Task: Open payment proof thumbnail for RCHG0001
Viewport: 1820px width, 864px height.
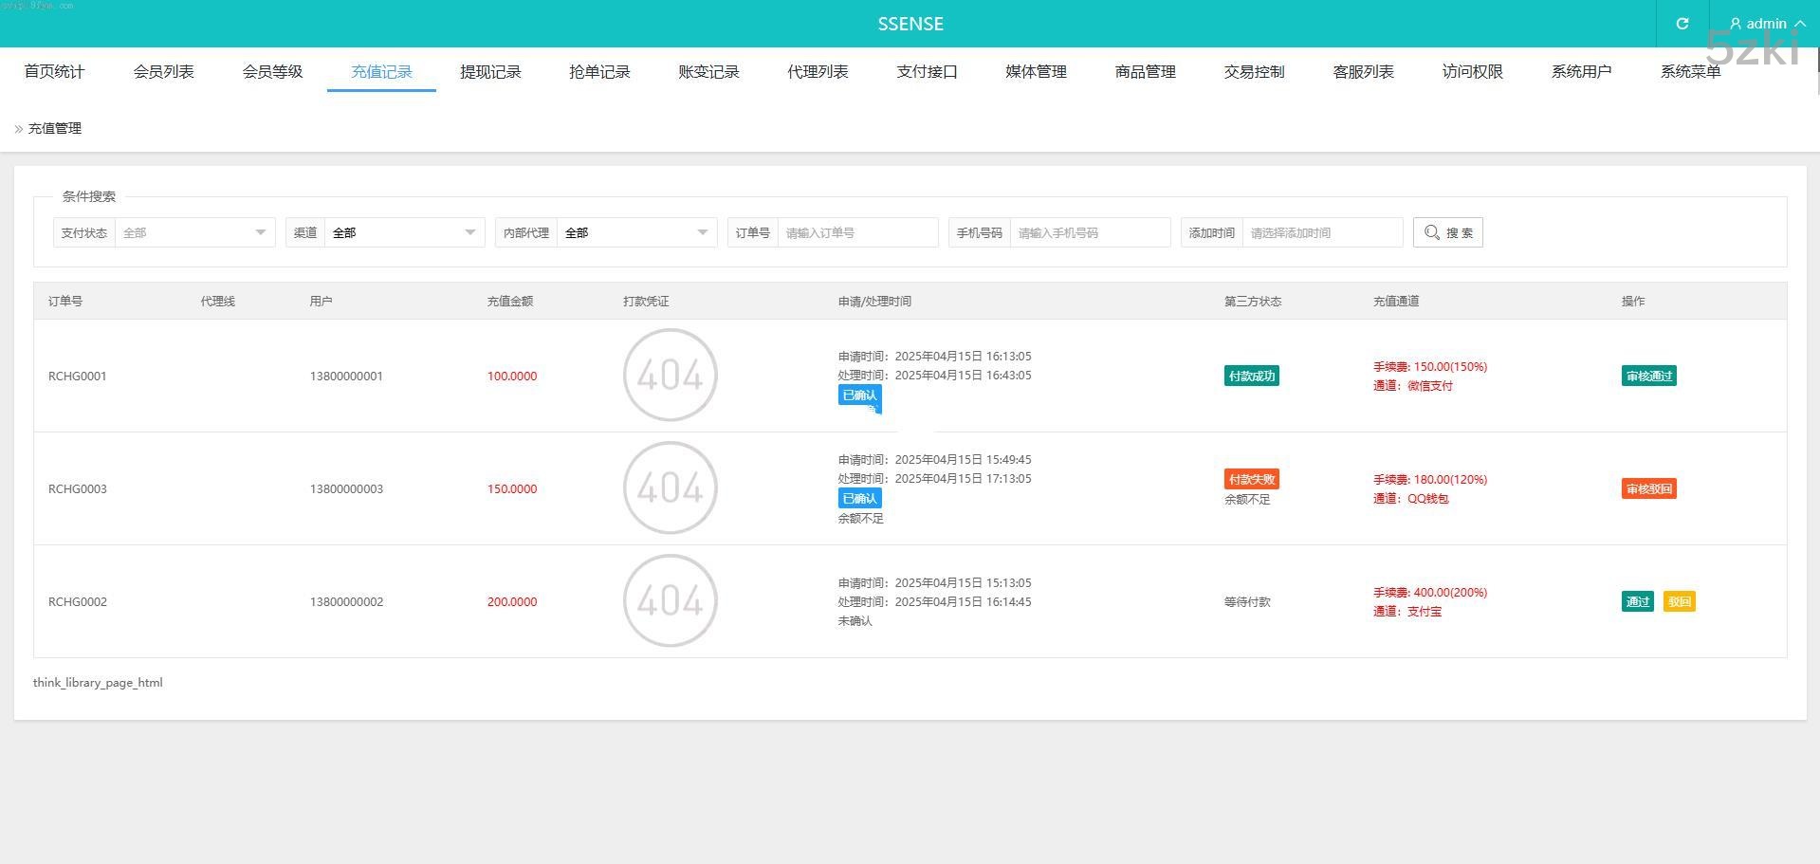Action: point(670,376)
